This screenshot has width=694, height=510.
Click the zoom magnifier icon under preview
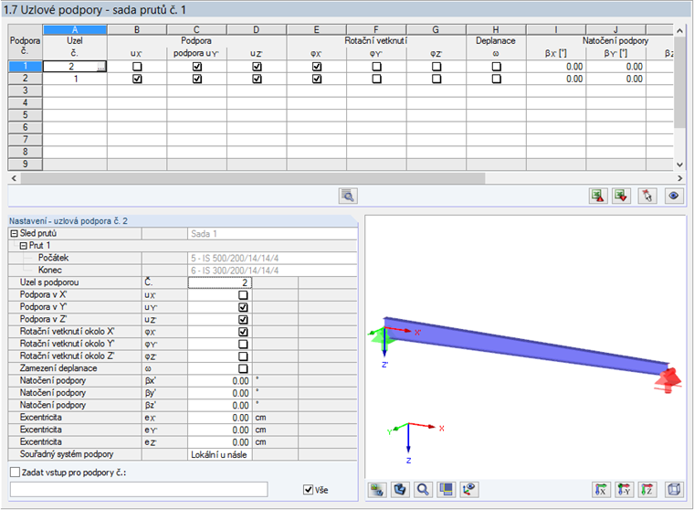point(423,490)
